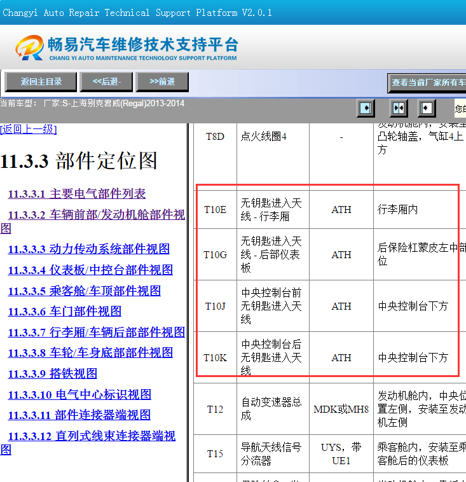466x482 pixels.
Task: Open 11.3.3.10 电气中心标识视图
Action: pos(79,395)
